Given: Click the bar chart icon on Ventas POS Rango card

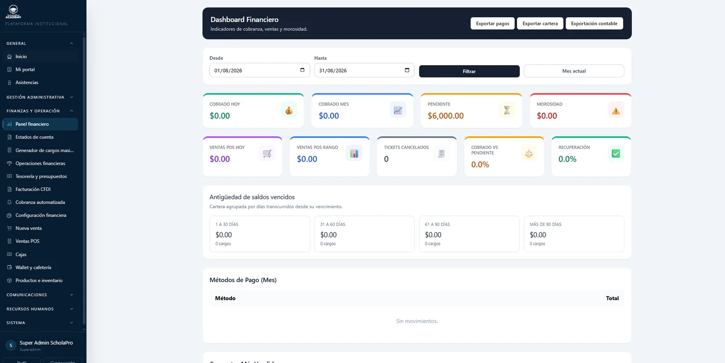Looking at the screenshot, I should pos(354,153).
